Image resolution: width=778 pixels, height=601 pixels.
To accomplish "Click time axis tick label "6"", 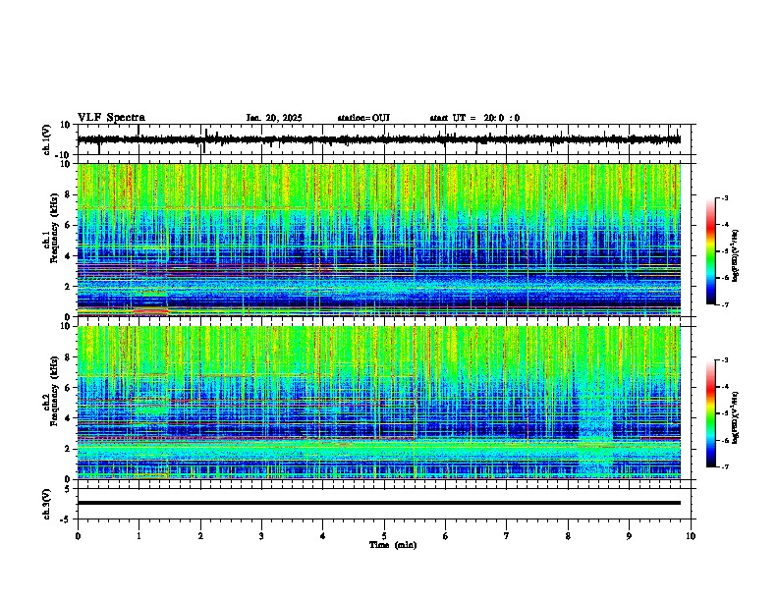I will (x=446, y=536).
